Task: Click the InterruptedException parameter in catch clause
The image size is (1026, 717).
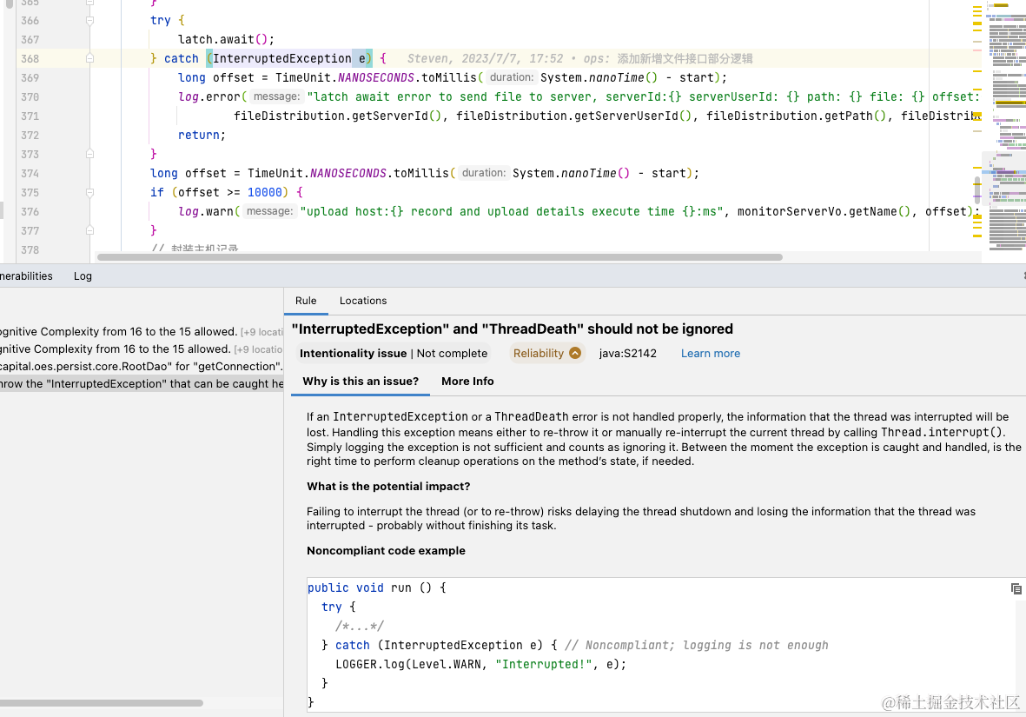Action: [289, 58]
